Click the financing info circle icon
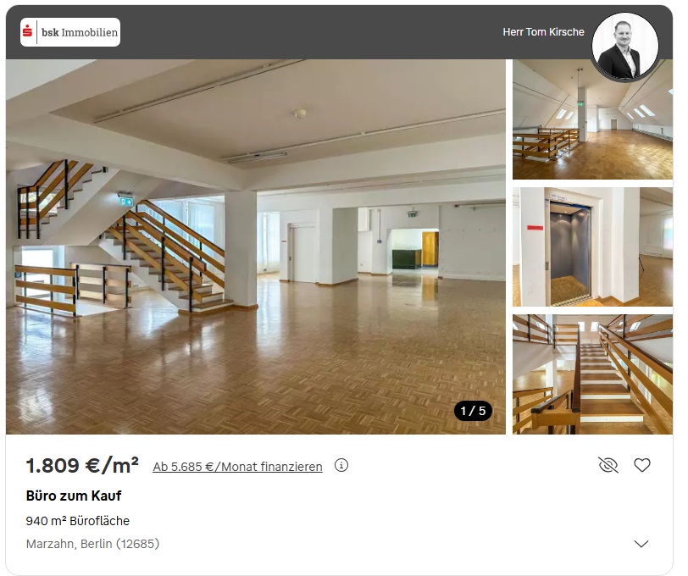Image resolution: width=688 pixels, height=576 pixels. pos(341,465)
